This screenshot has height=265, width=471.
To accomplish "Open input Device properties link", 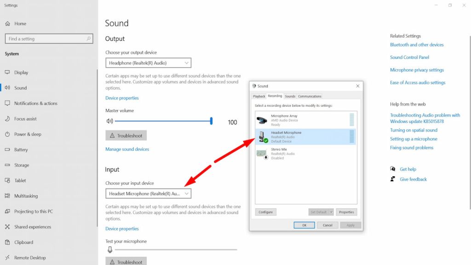I will (x=122, y=229).
